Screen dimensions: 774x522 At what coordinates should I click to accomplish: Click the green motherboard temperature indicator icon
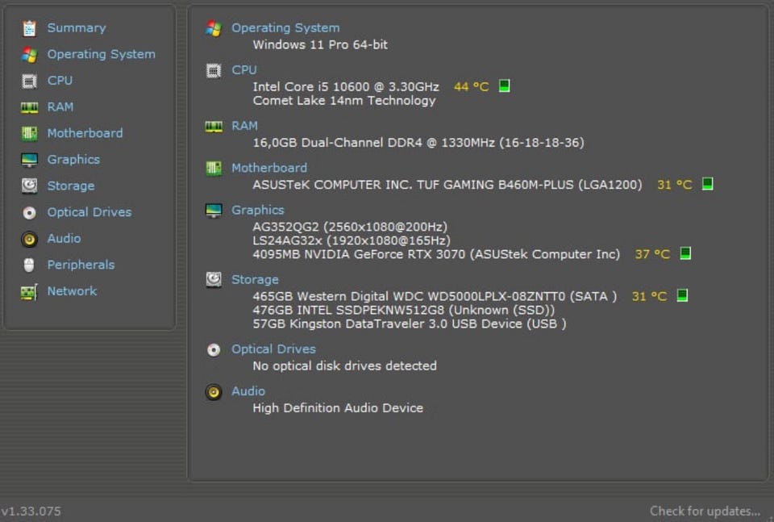click(x=707, y=184)
